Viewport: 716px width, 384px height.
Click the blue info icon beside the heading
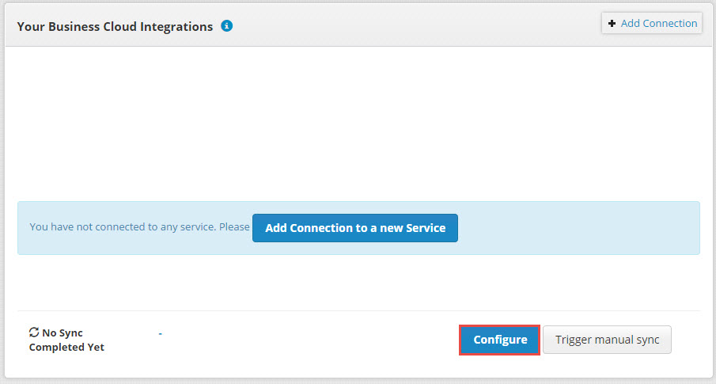(226, 26)
